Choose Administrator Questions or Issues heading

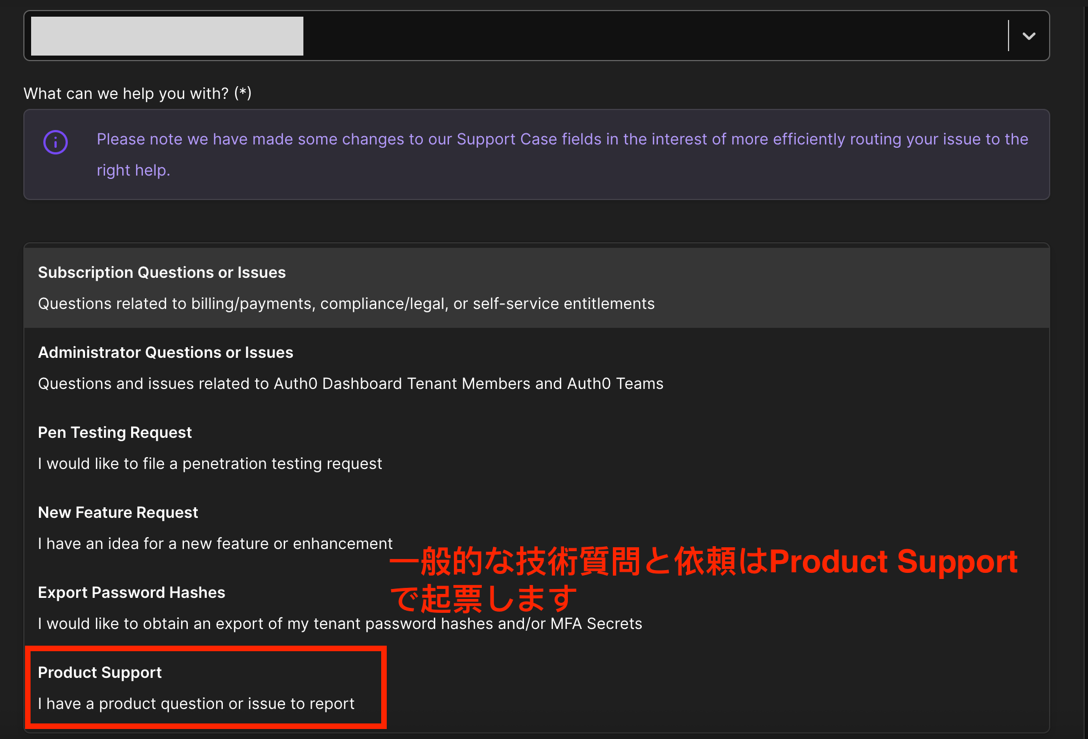[166, 352]
